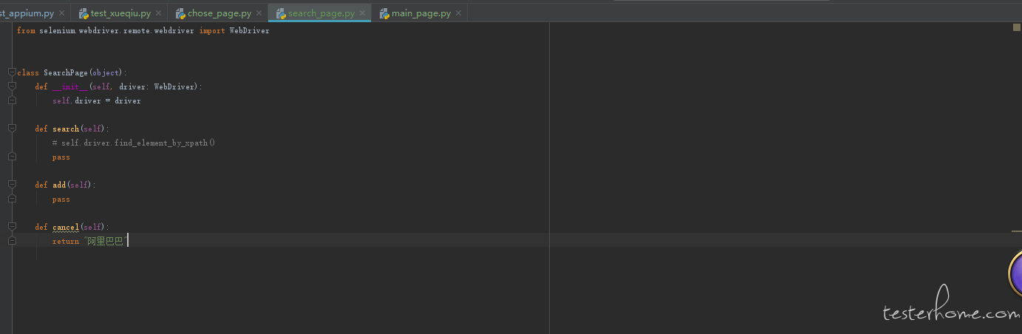1022x334 pixels.
Task: Click the purple round floating icon at the right edge
Action: coord(1015,273)
